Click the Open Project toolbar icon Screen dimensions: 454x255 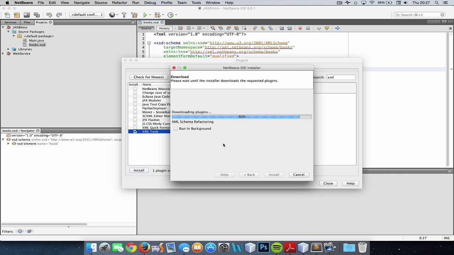27,15
